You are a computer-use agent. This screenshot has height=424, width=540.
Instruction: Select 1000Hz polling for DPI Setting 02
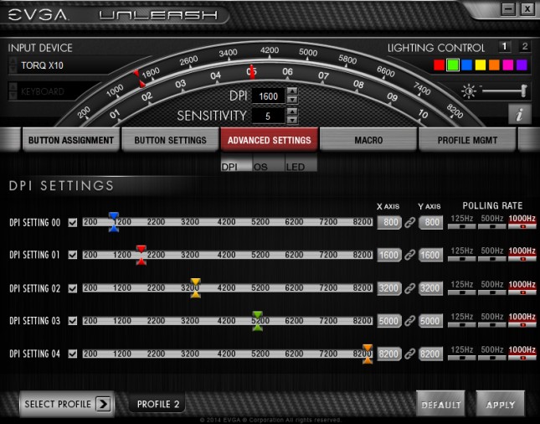coord(522,288)
